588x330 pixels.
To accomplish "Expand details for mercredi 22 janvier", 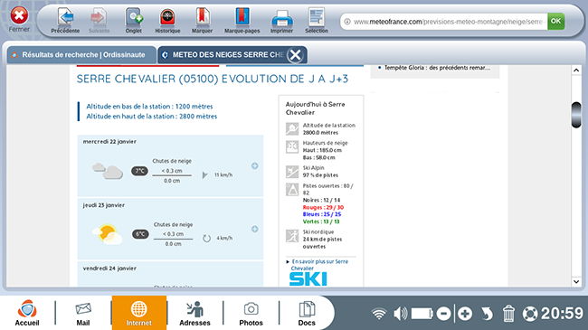I will [254, 165].
